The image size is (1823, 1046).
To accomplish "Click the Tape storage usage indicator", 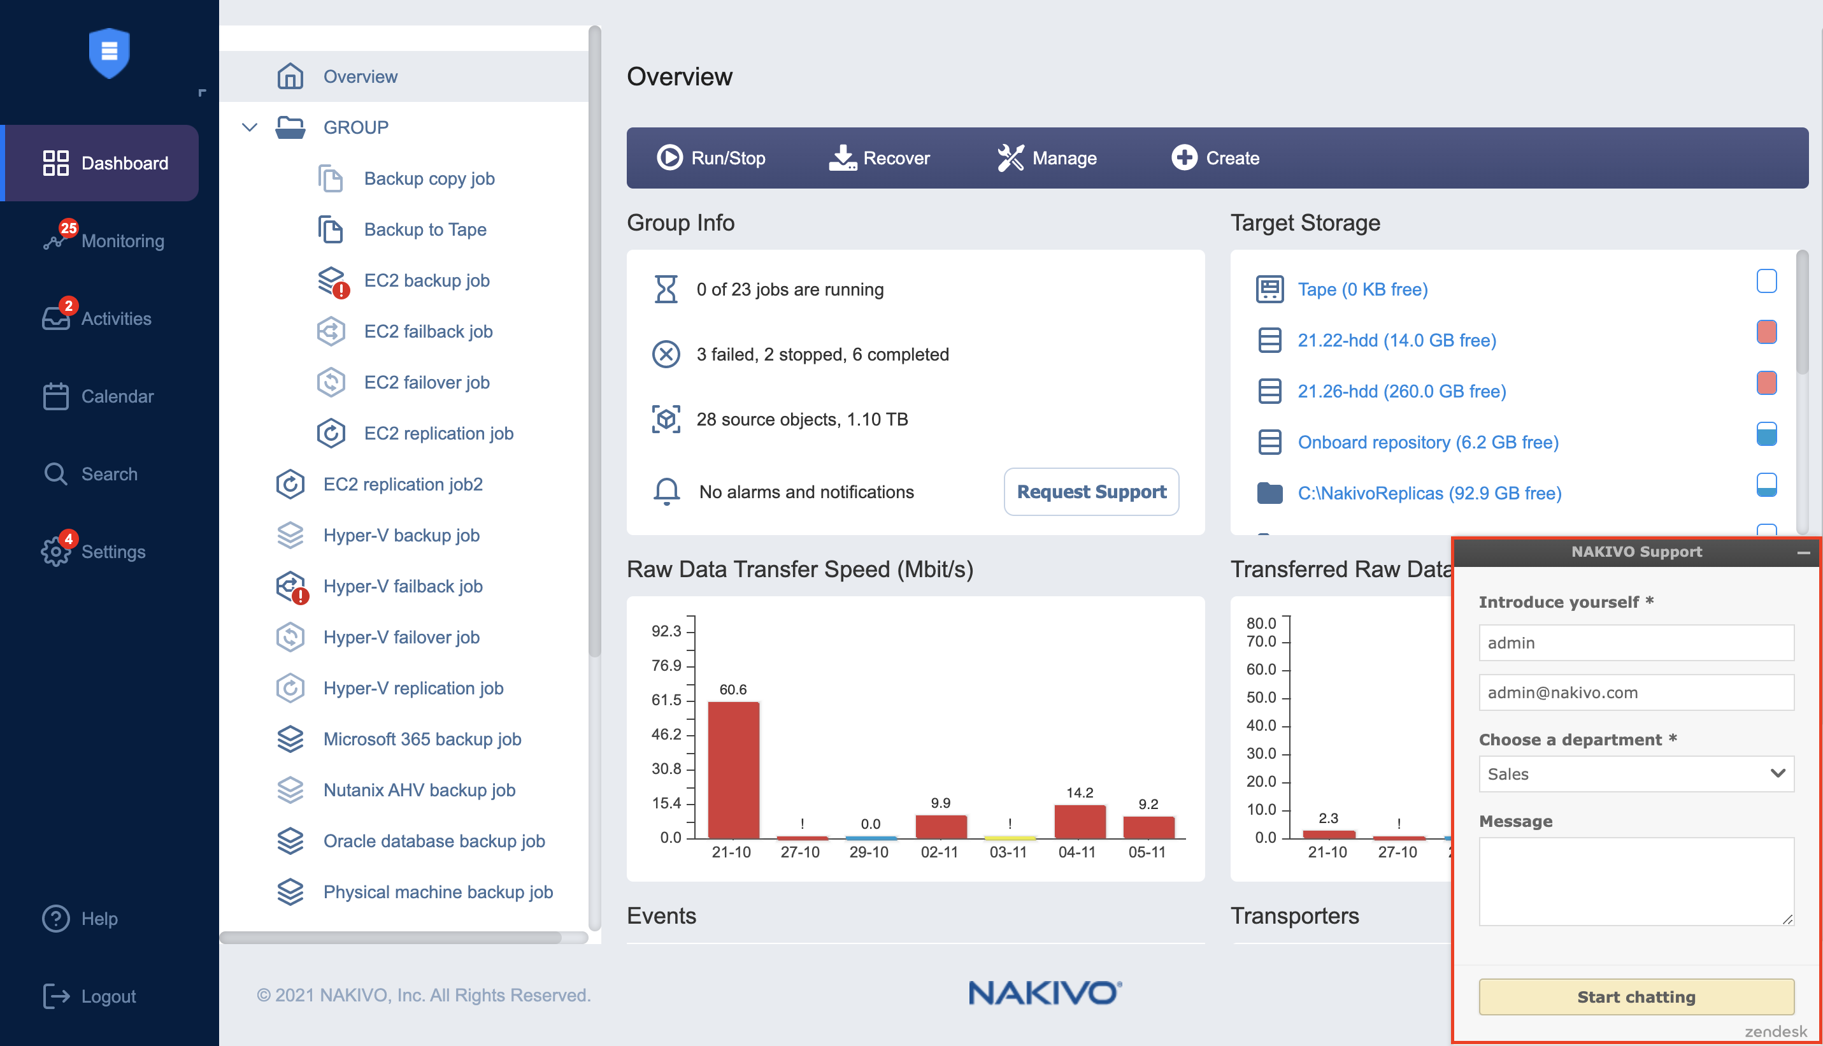I will (1766, 281).
